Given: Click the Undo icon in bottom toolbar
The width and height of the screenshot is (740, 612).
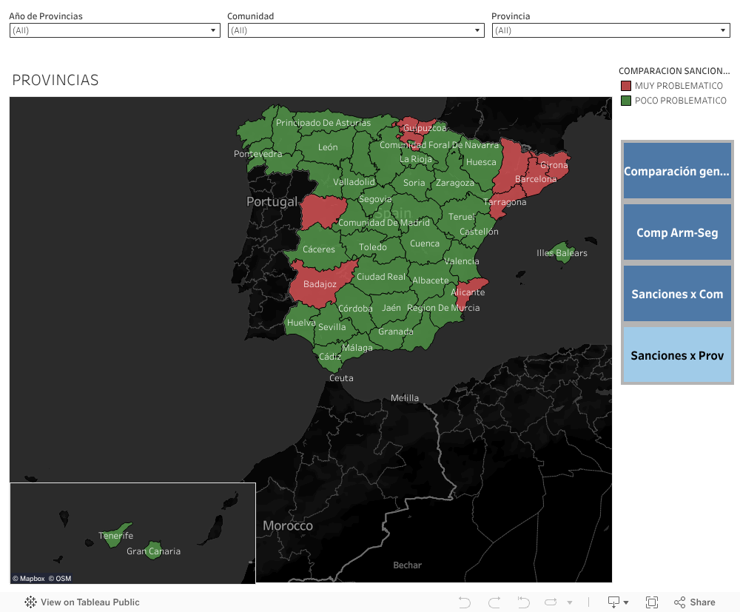Looking at the screenshot, I should (465, 602).
